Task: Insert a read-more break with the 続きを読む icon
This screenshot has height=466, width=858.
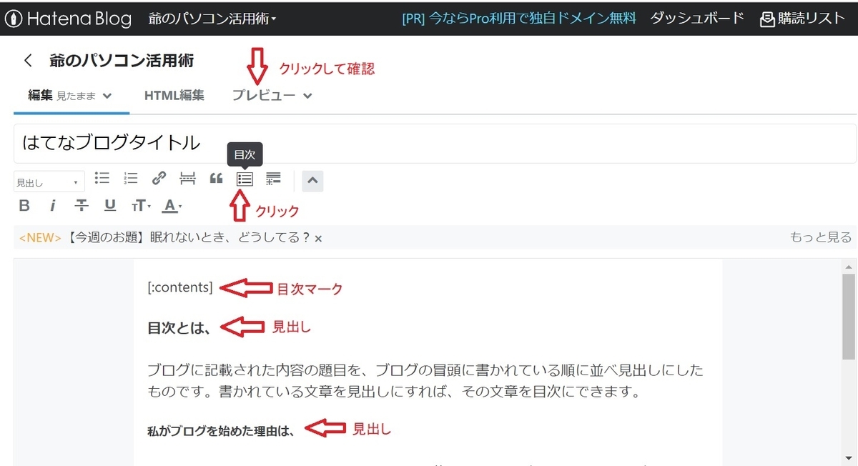Action: click(x=187, y=178)
